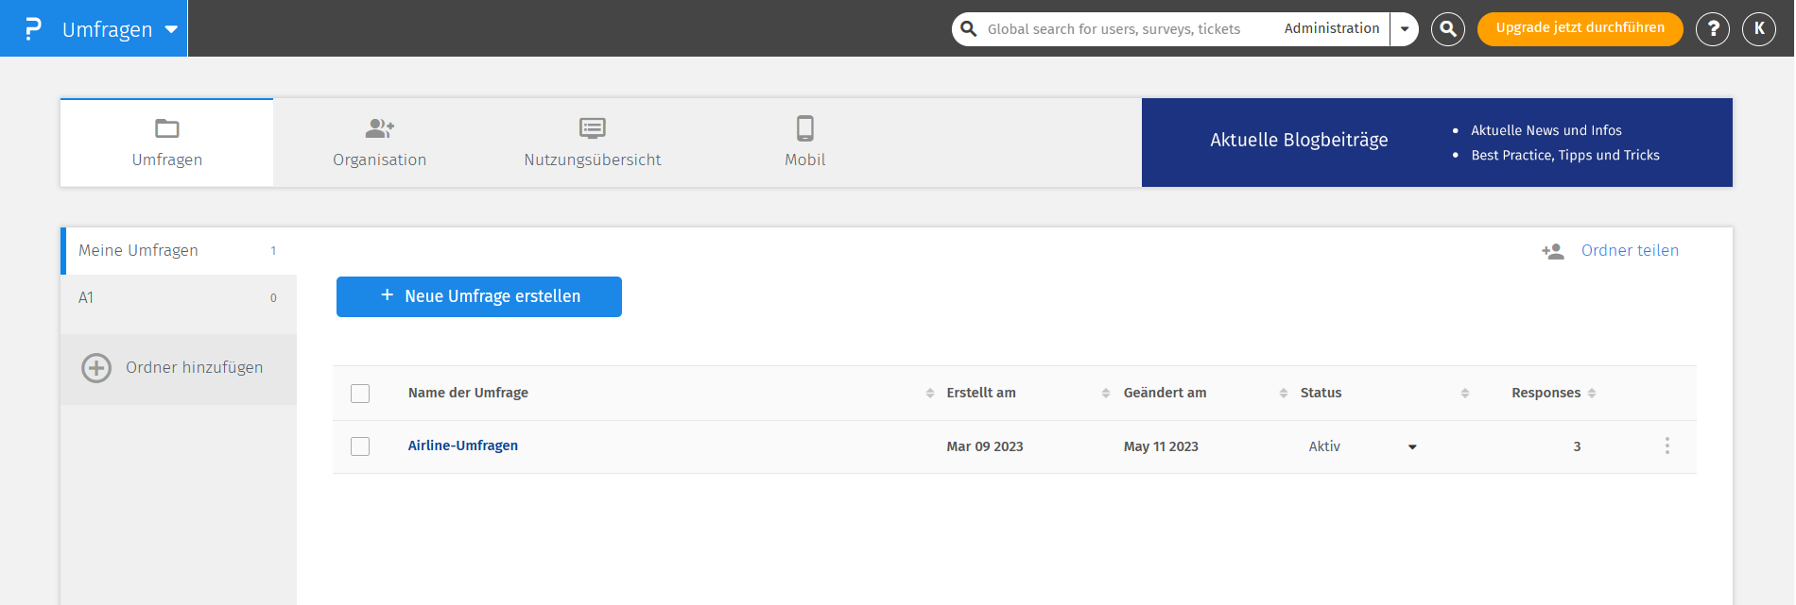Expand the Administration search scope dropdown

pyautogui.click(x=1404, y=29)
